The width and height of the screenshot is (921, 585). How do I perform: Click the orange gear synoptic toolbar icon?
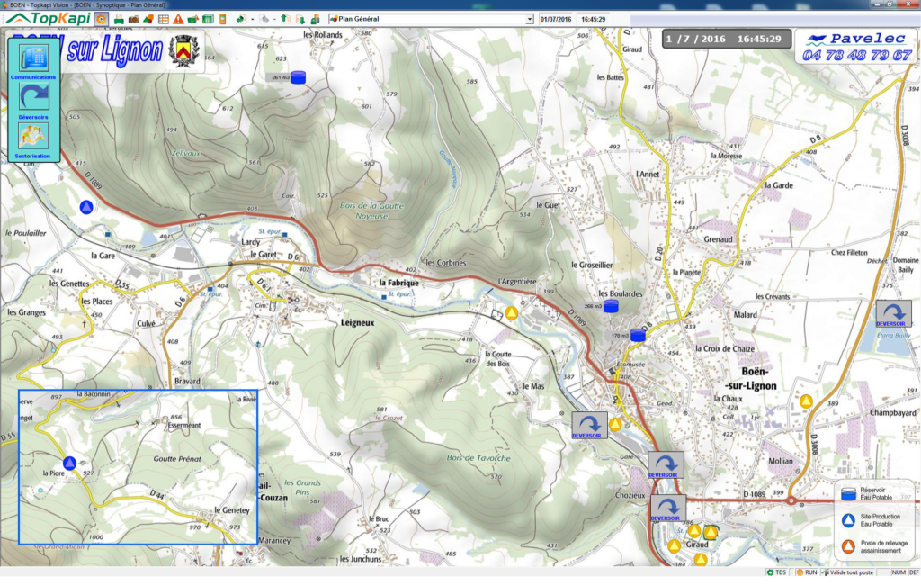pyautogui.click(x=101, y=20)
